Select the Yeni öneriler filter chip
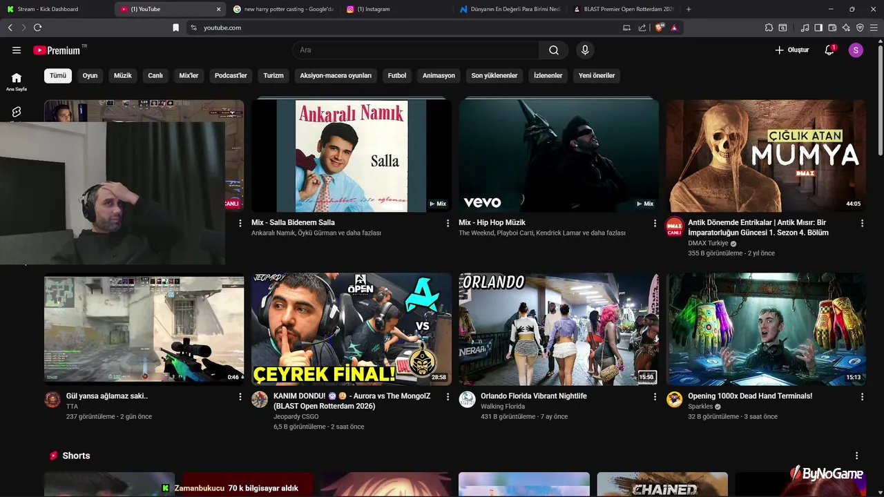The height and width of the screenshot is (497, 884). 597,75
